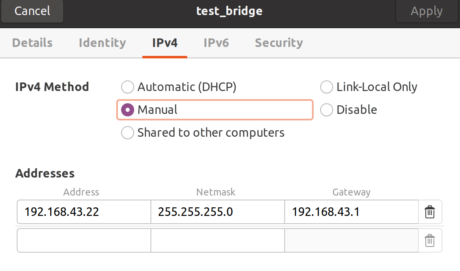This screenshot has height=271, width=460.
Task: Click the empty Netmask field in second row
Action: pyautogui.click(x=217, y=240)
